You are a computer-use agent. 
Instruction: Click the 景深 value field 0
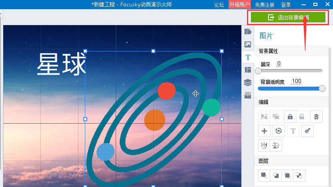coord(279,64)
